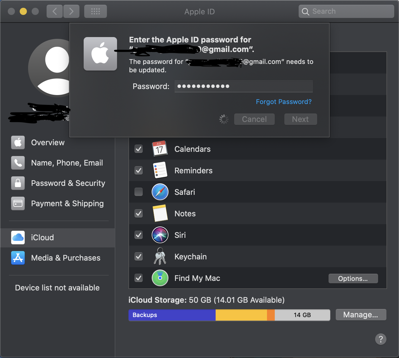Viewport: 399px width, 358px height.
Task: Uncheck the Notes checkbox
Action: click(x=139, y=213)
